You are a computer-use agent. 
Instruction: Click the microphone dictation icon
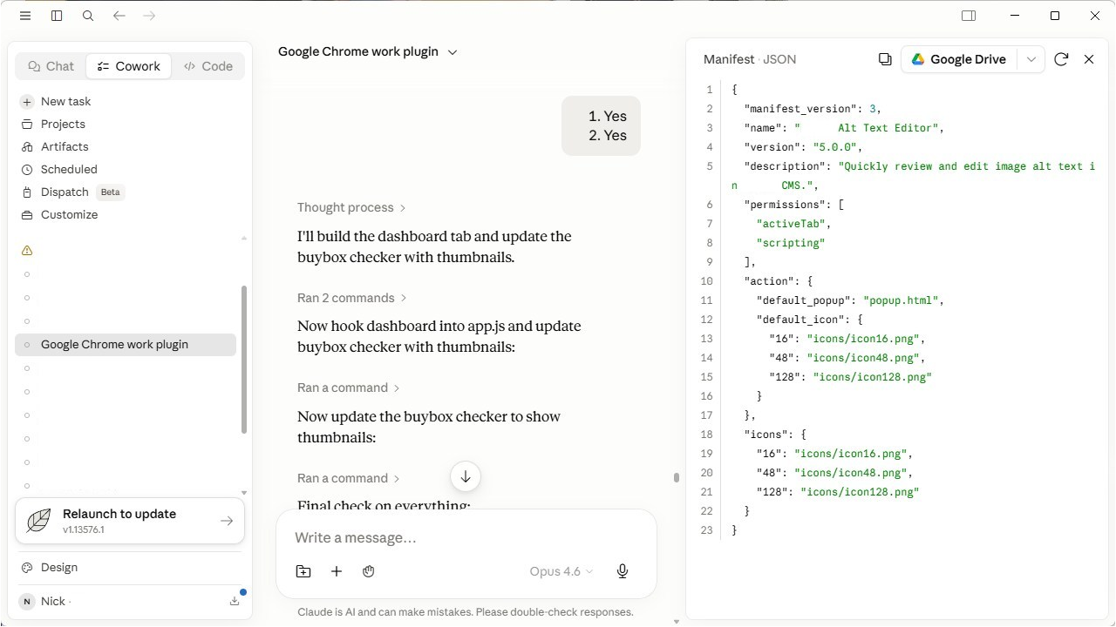623,571
